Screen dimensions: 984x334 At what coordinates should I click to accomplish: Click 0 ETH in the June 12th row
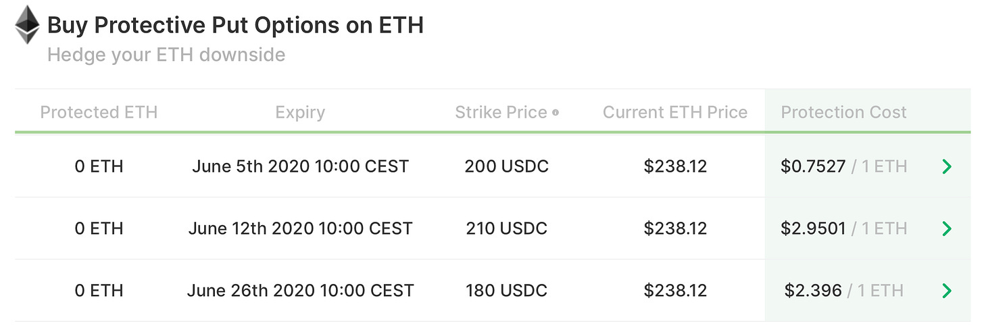click(99, 229)
